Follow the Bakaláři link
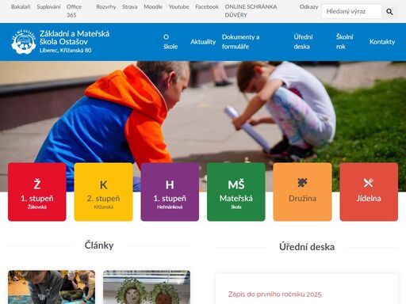406x304 pixels. pos(21,7)
